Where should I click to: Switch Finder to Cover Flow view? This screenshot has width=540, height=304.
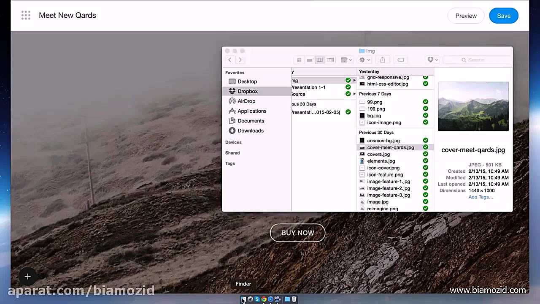[x=330, y=60]
